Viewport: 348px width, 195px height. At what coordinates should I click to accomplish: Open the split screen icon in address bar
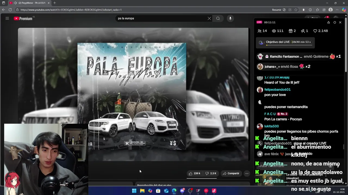pyautogui.click(x=290, y=10)
